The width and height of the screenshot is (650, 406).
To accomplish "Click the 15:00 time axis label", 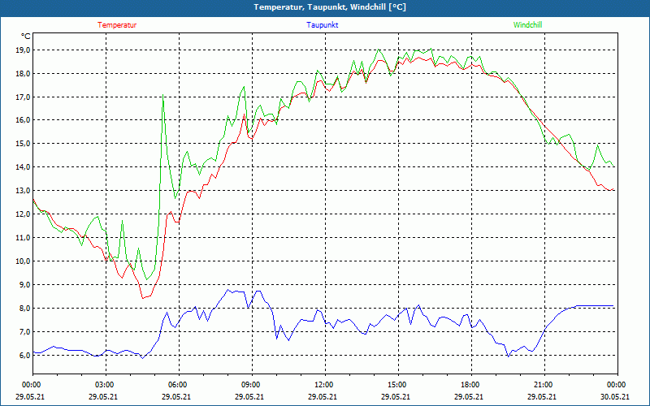I will (398, 385).
